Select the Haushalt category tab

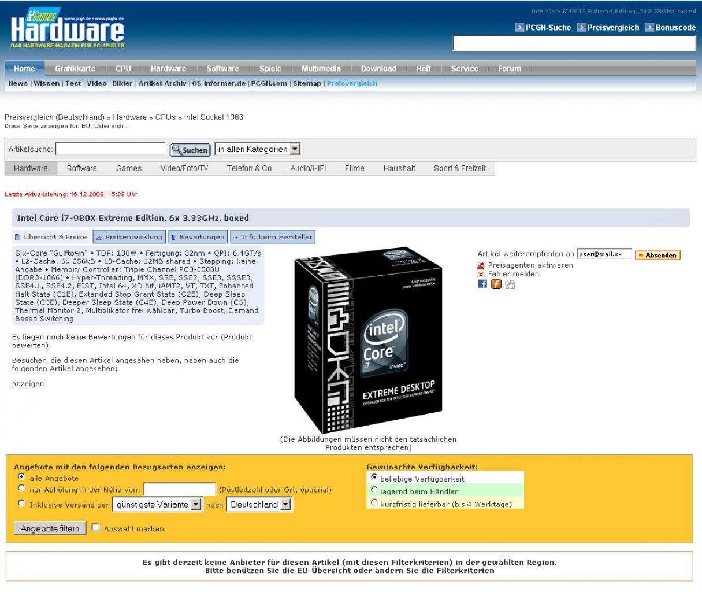(399, 168)
